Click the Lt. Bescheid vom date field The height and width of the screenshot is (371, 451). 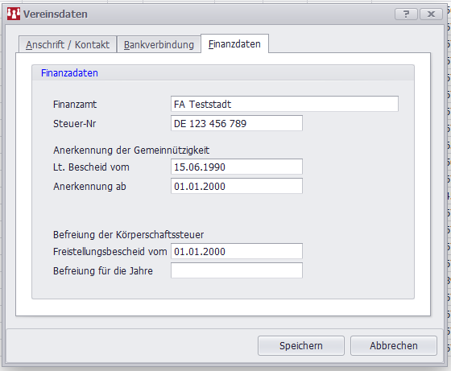[x=237, y=167]
